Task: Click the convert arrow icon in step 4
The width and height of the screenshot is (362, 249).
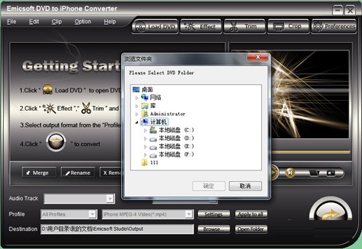Action: [56, 142]
